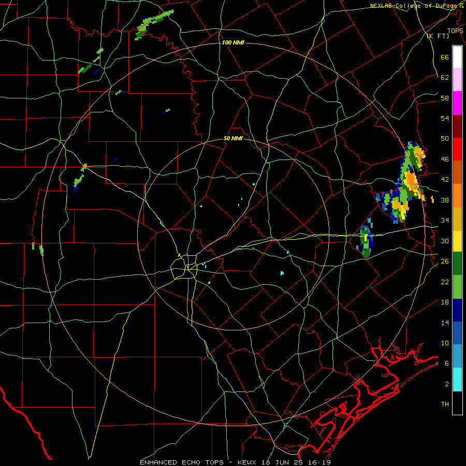Click the '50 NMI' range ring label

click(233, 138)
